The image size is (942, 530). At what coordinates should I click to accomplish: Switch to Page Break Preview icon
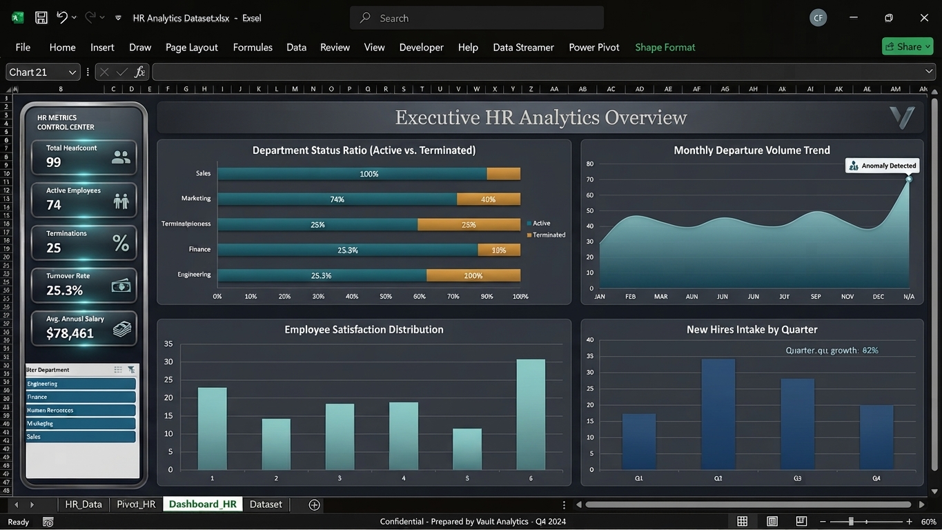point(801,522)
